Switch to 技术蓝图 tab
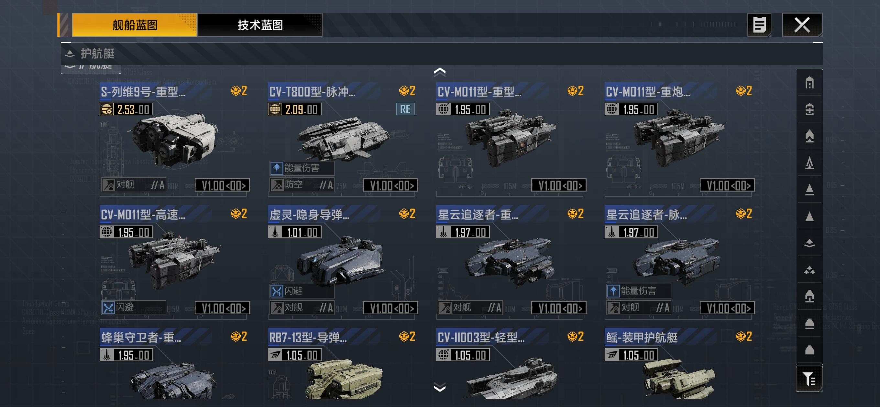This screenshot has height=407, width=880. [260, 25]
